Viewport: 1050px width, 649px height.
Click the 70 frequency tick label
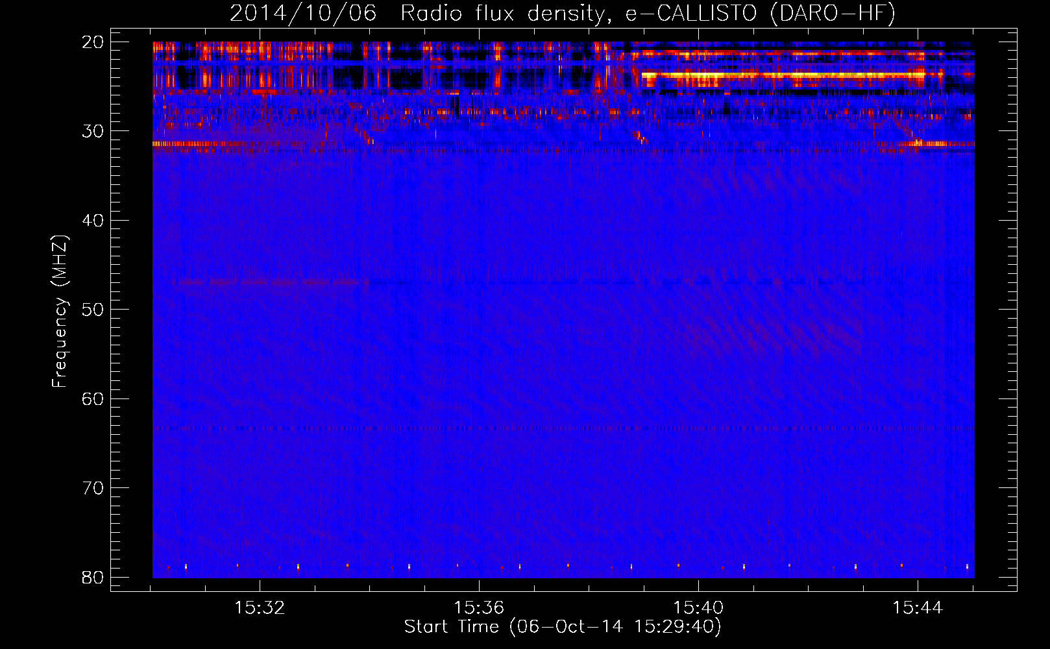click(93, 488)
